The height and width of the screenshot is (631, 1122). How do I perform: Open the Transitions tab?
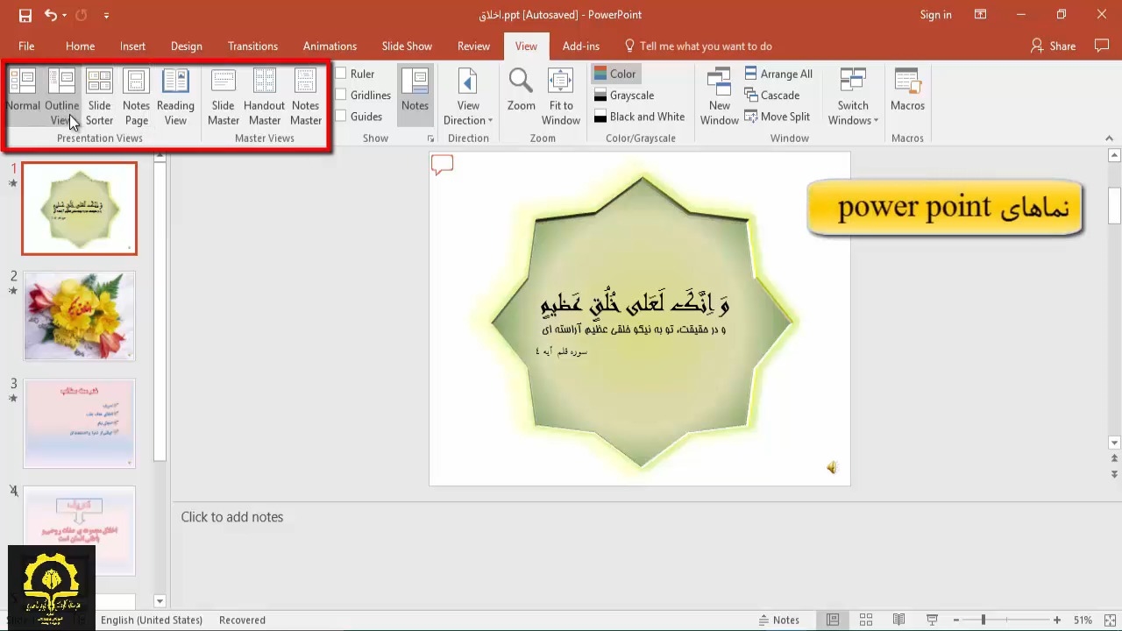[252, 46]
